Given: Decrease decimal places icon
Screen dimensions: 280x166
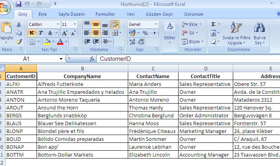Looking at the screenshot, I should click(141, 42).
